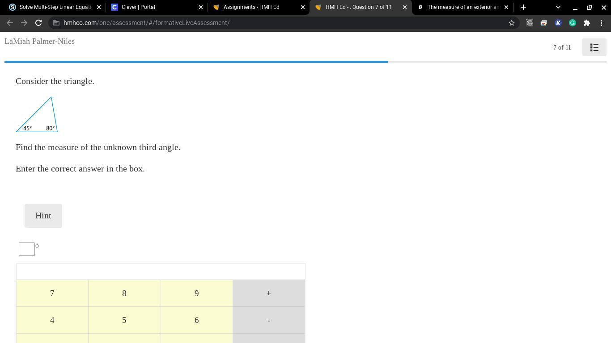Click the 'Consider the triangle.' text
Image resolution: width=611 pixels, height=343 pixels.
(x=55, y=81)
